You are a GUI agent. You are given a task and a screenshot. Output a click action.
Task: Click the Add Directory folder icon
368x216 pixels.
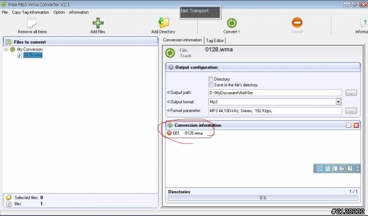(163, 23)
